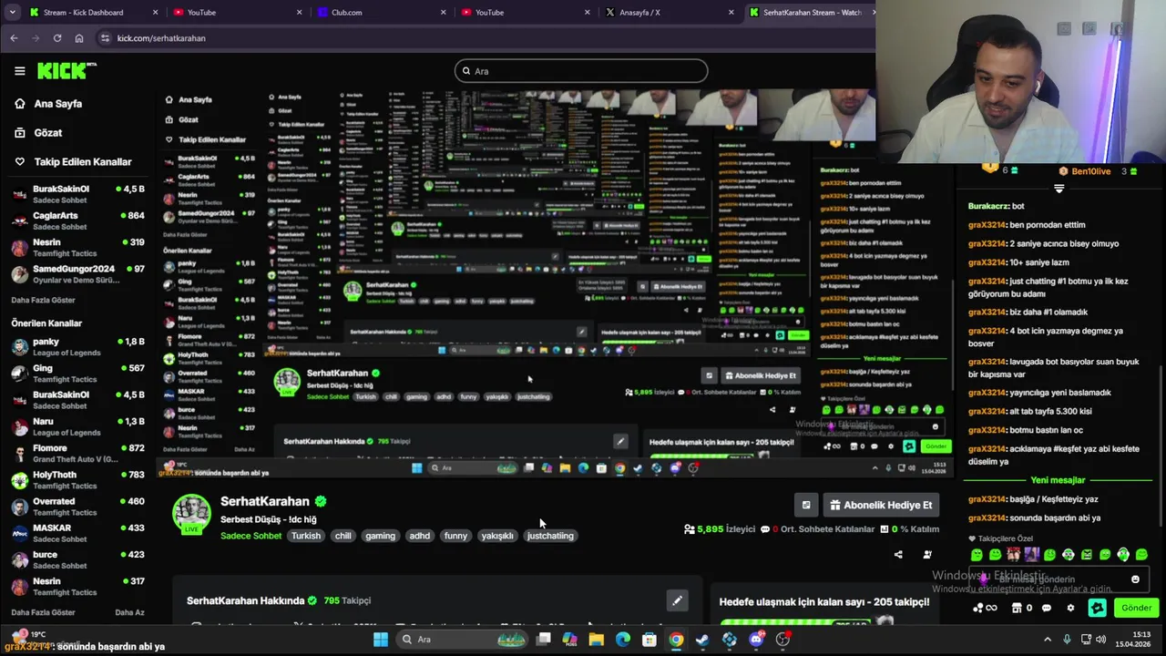Click the Burakacrz username in chat
The height and width of the screenshot is (656, 1166).
coord(988,207)
